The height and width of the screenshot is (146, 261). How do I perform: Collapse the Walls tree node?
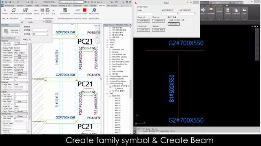coord(107,94)
